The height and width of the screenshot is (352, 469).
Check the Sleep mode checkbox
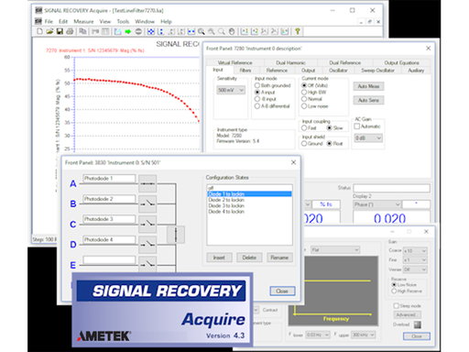[x=396, y=305]
